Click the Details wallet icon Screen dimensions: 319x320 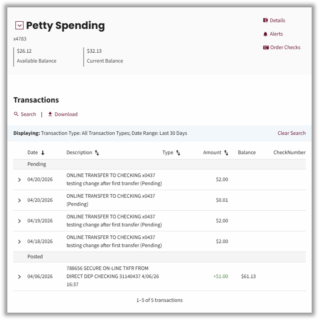coord(265,20)
